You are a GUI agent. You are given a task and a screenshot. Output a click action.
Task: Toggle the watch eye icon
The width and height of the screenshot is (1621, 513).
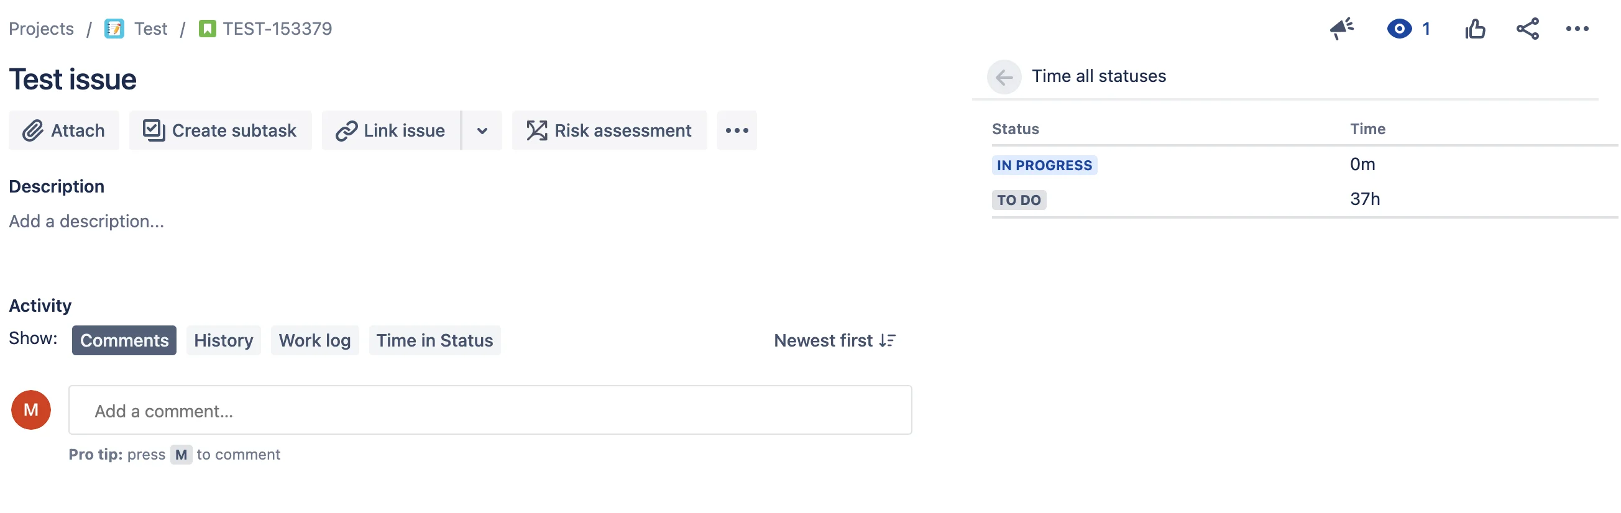click(1399, 29)
